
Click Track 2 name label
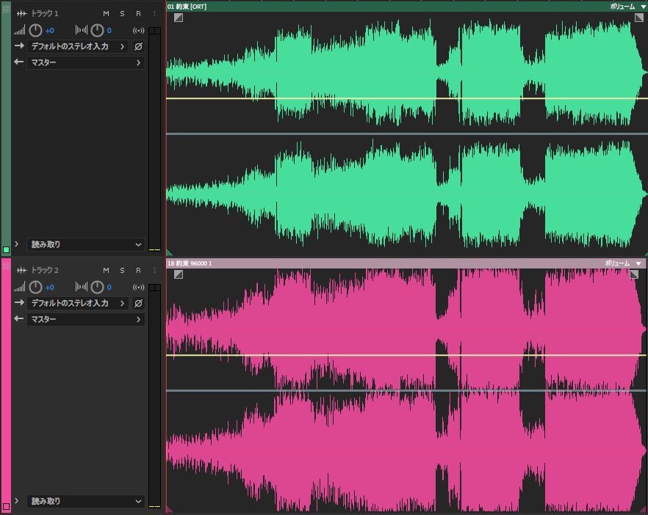tap(45, 270)
